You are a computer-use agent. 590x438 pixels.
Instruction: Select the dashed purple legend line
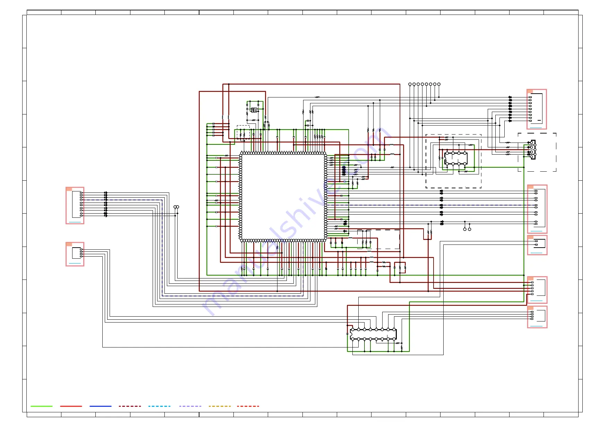click(x=190, y=406)
